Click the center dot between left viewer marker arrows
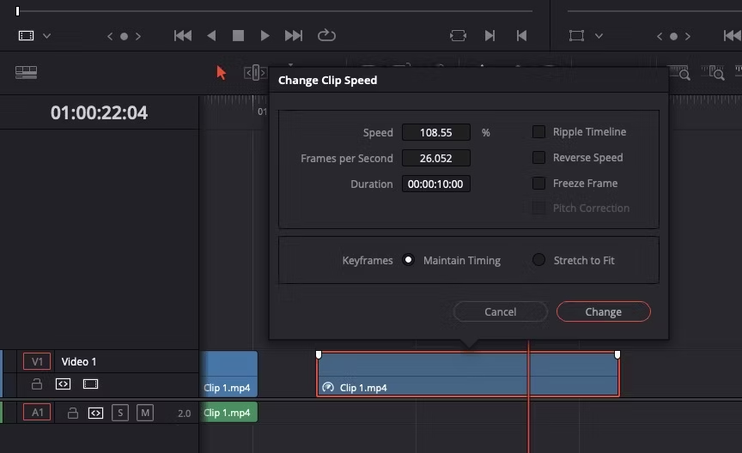Image resolution: width=742 pixels, height=453 pixels. (x=124, y=36)
